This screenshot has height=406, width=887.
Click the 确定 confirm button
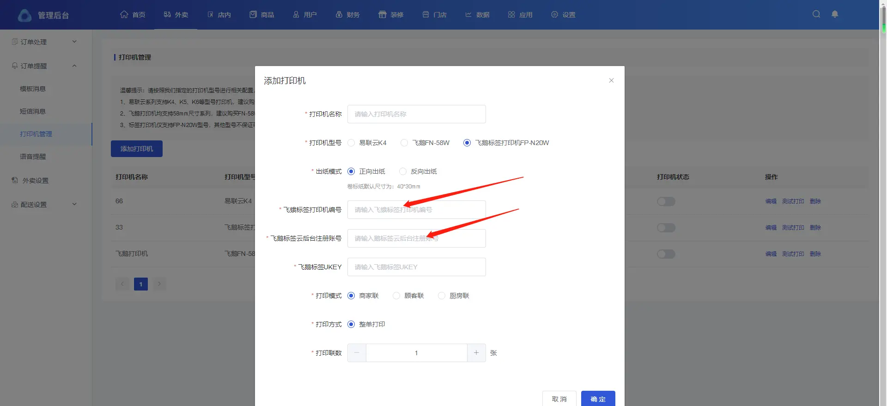click(x=598, y=399)
